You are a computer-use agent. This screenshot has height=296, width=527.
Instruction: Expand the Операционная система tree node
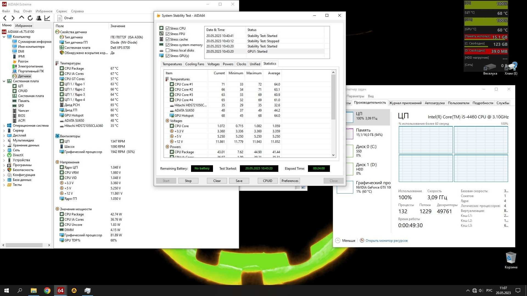click(x=4, y=126)
